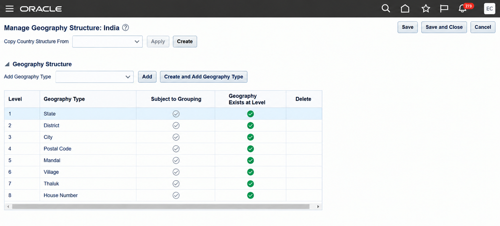Click the Level column header
Image resolution: width=500 pixels, height=226 pixels.
point(22,99)
